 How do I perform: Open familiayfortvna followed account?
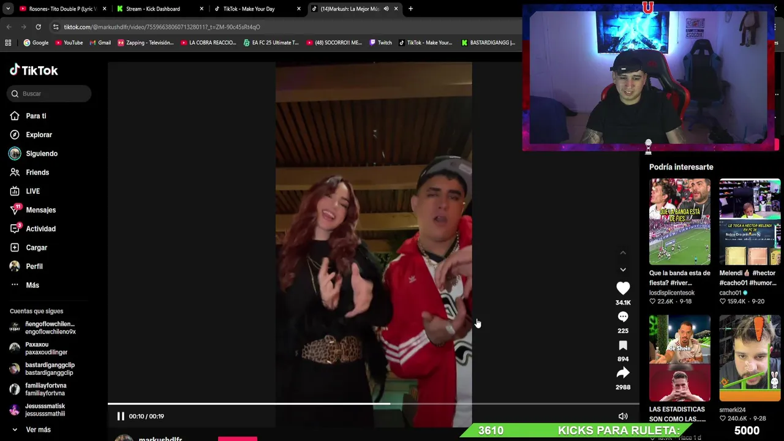tap(38, 390)
